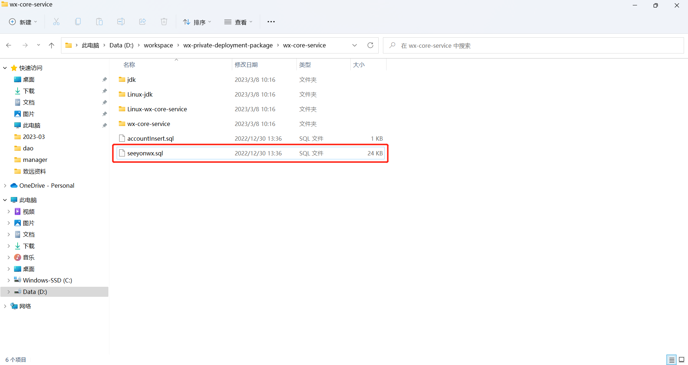
Task: Click the Copy icon in toolbar
Action: (x=78, y=22)
